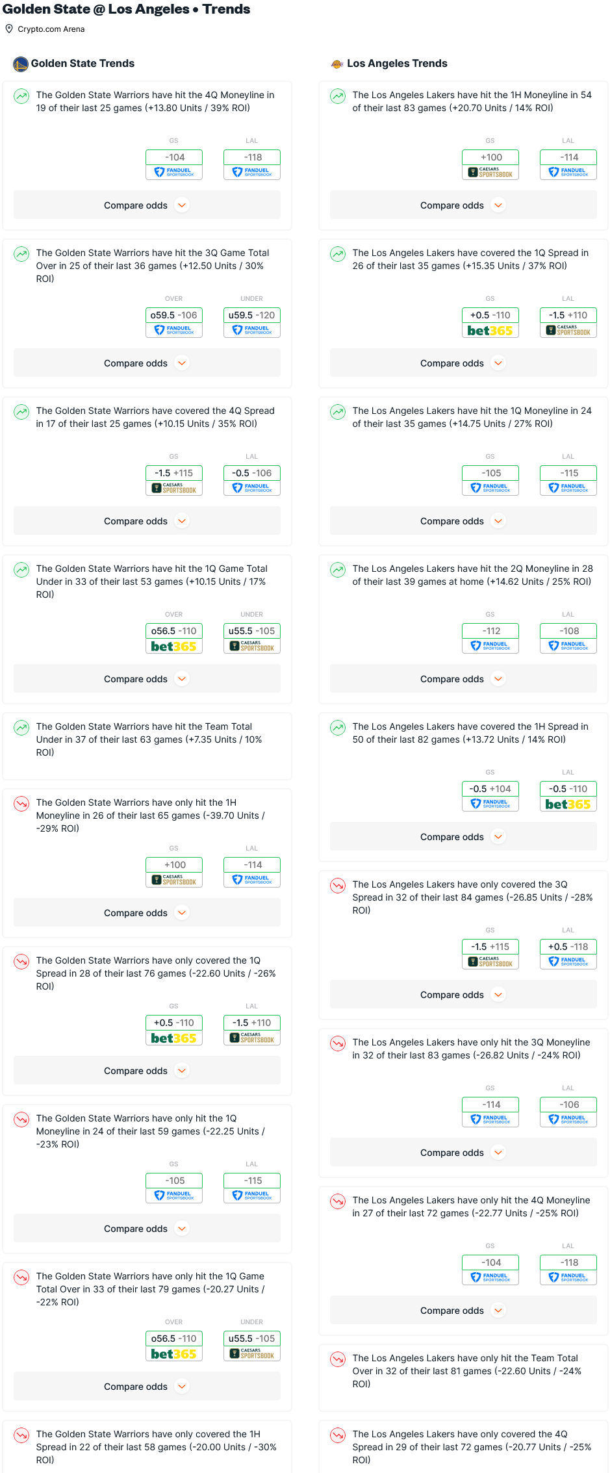Click bet365 logo under Lakers 1H Spread odds
Image resolution: width=610 pixels, height=1473 pixels.
tap(568, 804)
